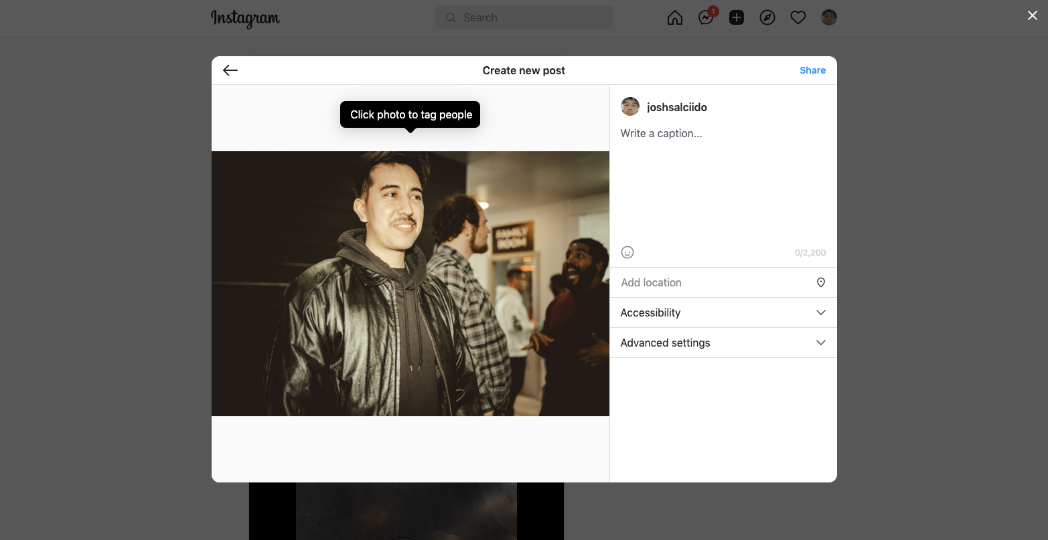
Task: Close the create post overlay
Action: click(x=1033, y=15)
